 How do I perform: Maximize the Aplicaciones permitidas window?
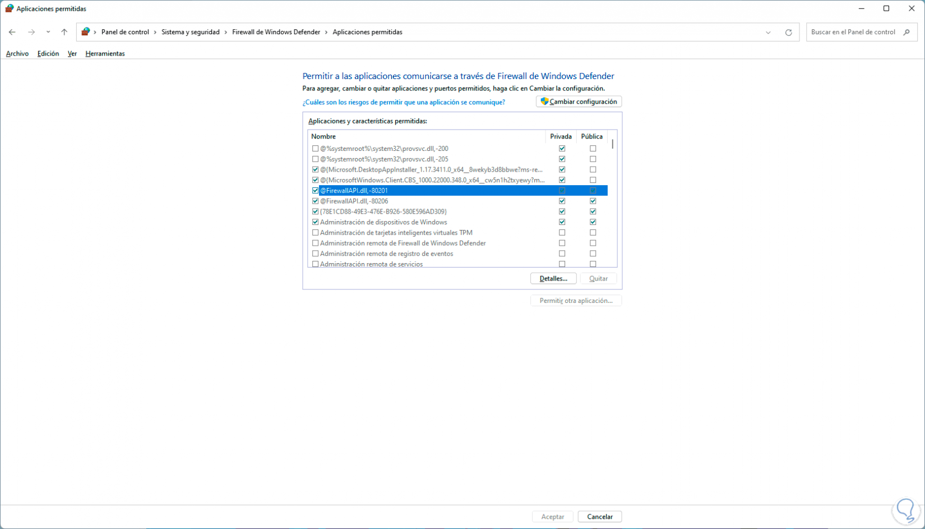[x=886, y=8]
